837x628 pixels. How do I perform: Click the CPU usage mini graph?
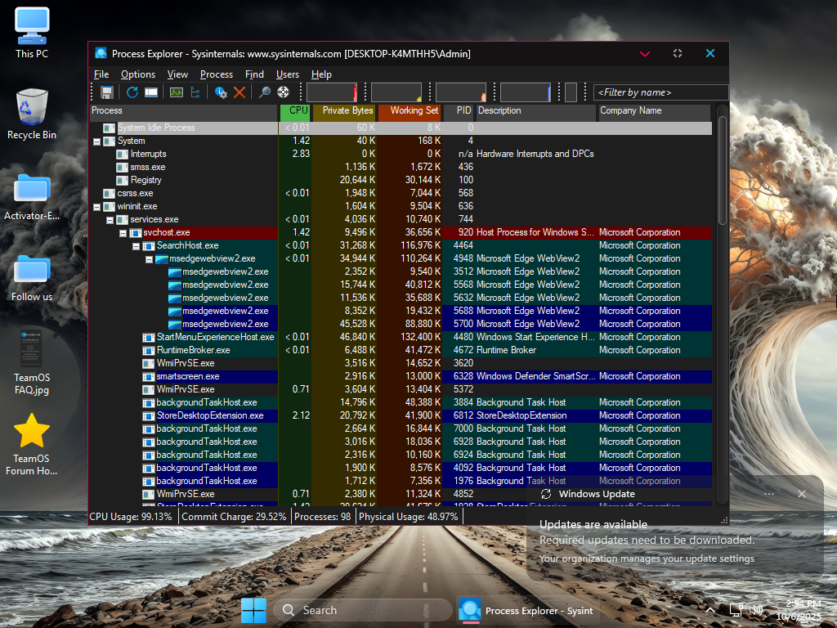click(331, 92)
